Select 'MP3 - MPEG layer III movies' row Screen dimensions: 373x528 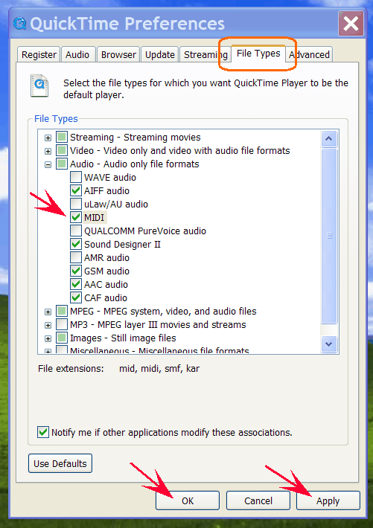pyautogui.click(x=158, y=325)
